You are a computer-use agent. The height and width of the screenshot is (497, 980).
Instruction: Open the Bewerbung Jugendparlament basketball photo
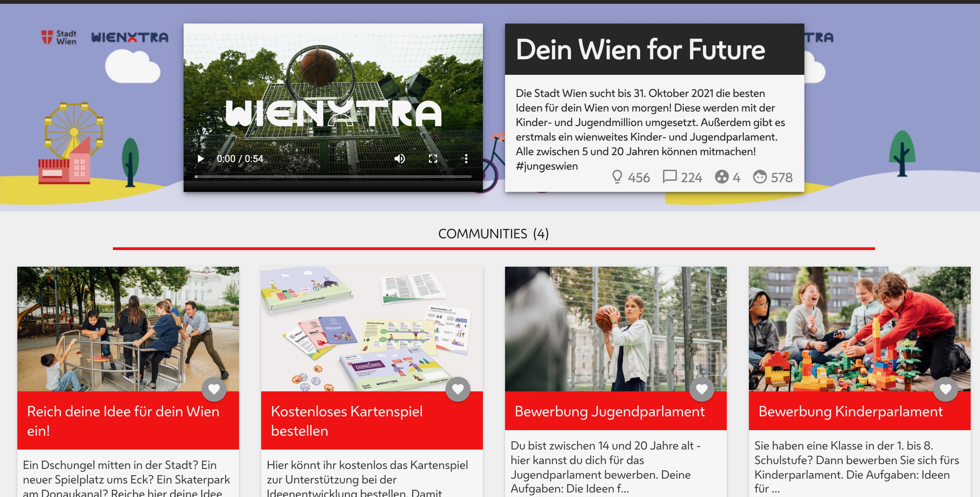616,329
